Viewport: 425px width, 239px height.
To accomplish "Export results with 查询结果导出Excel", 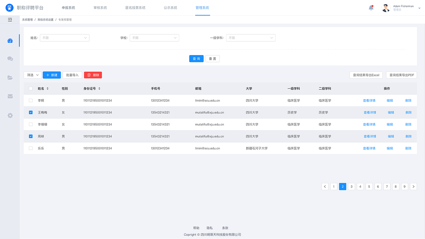I will point(366,75).
